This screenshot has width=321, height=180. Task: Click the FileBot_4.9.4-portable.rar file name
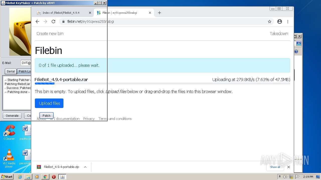(61, 79)
